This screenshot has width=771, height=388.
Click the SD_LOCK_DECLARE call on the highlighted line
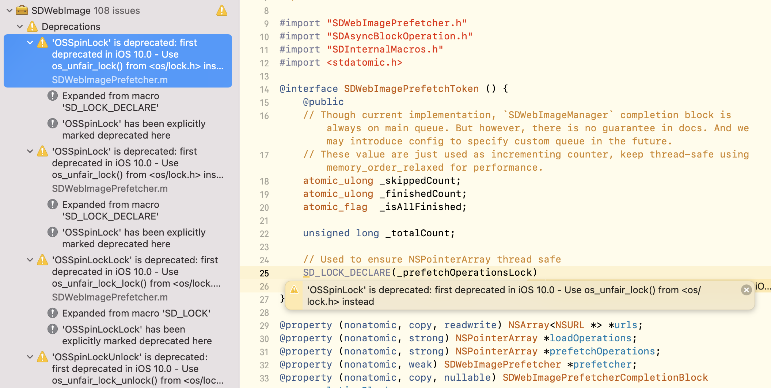click(346, 272)
